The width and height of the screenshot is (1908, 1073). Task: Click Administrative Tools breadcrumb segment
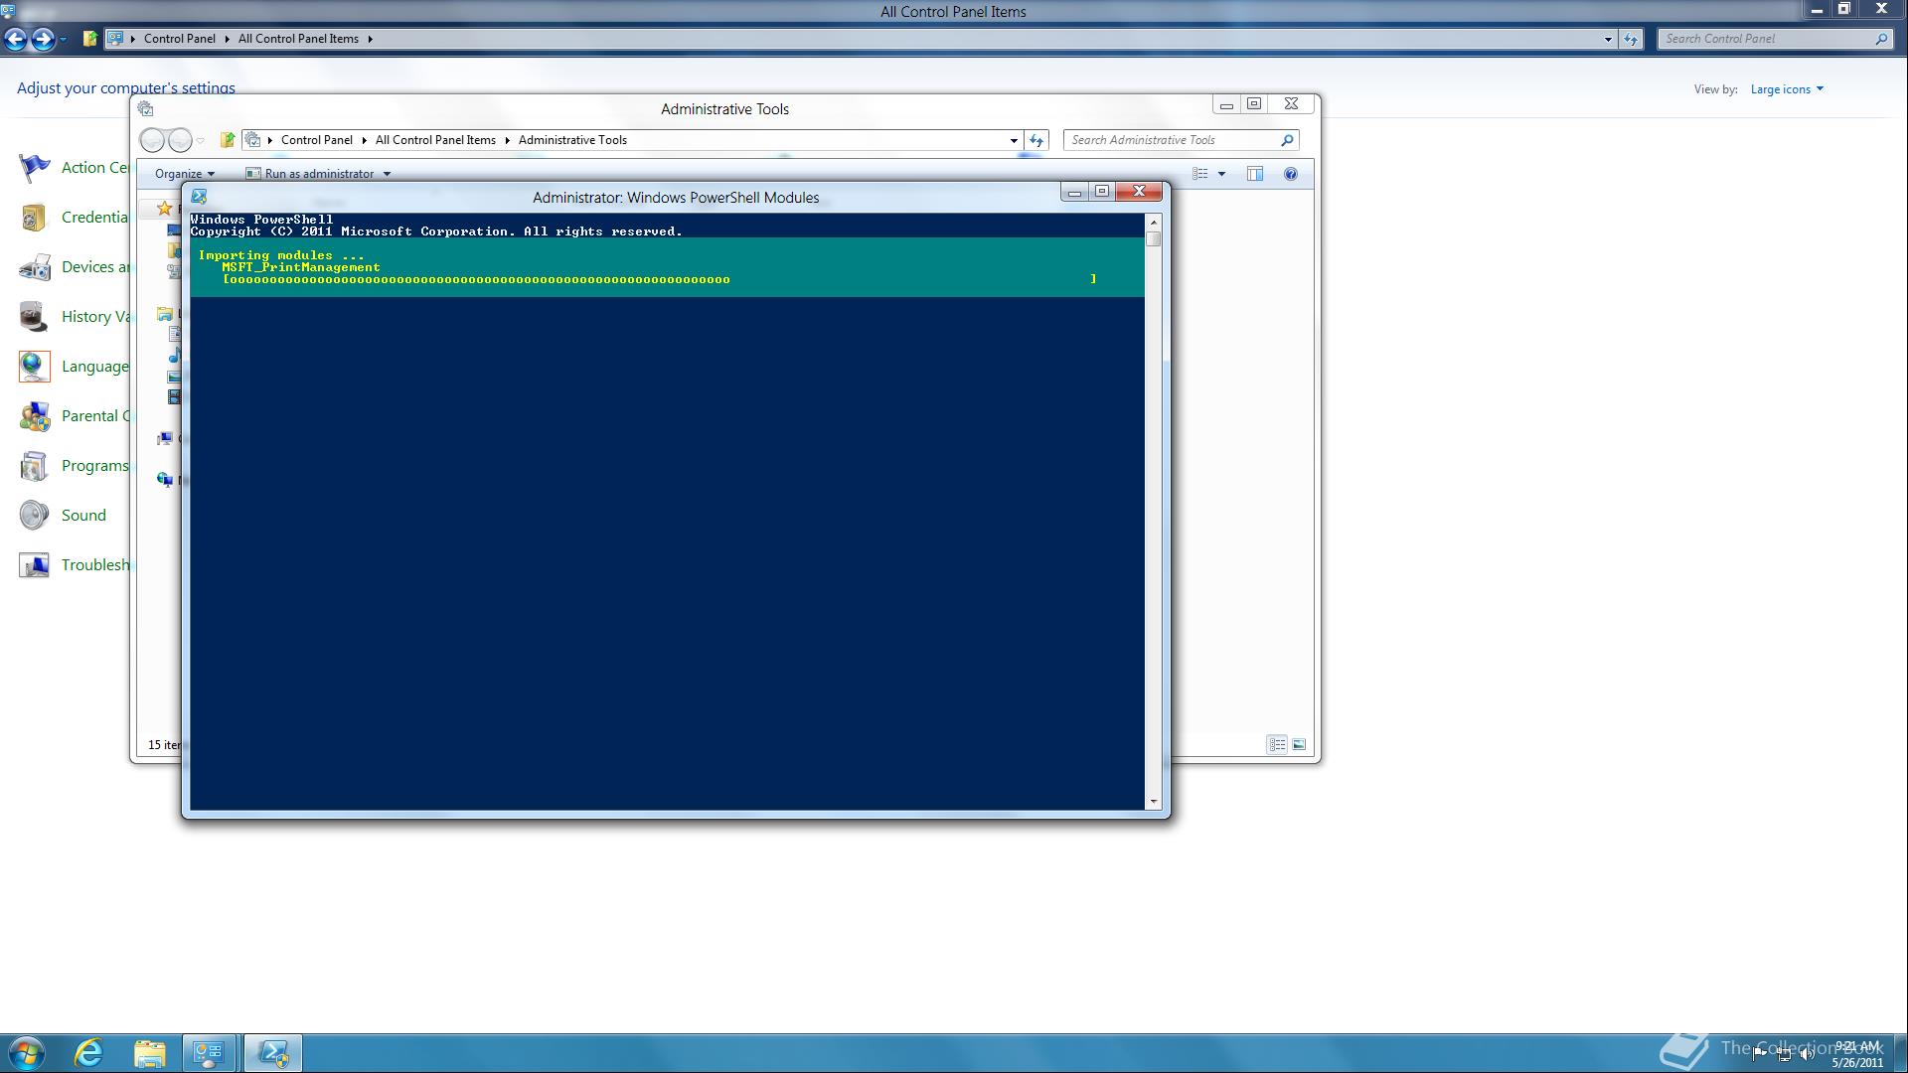[x=572, y=140]
